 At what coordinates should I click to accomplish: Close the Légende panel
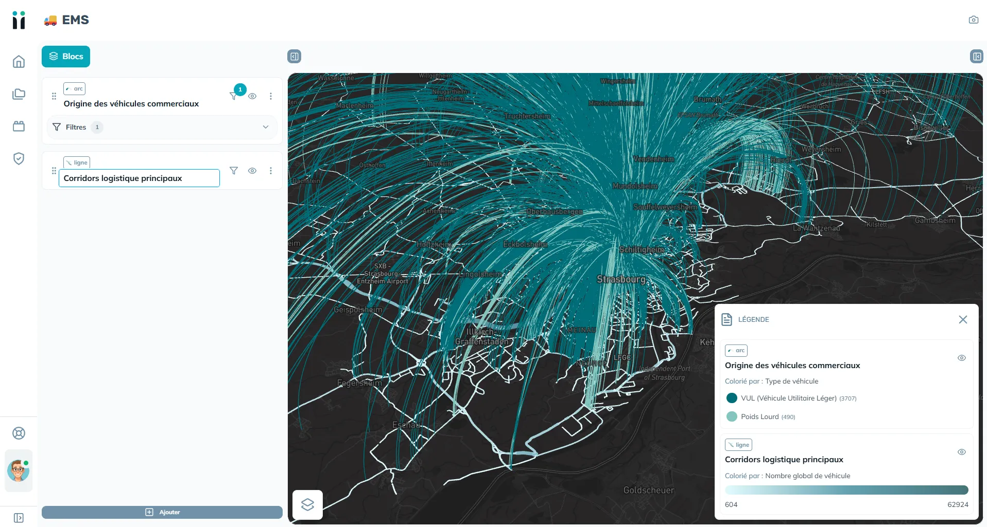pos(963,319)
